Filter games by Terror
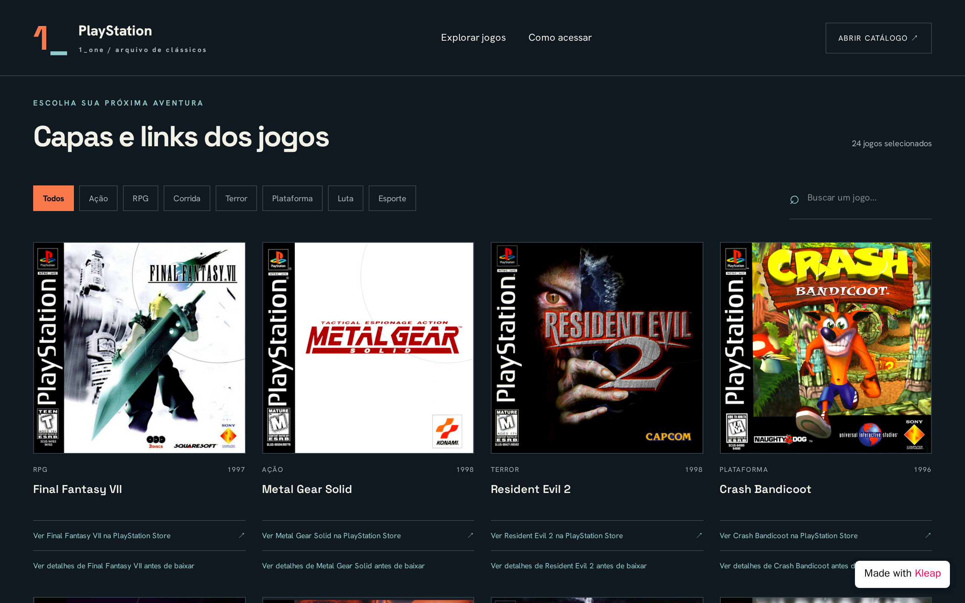965x603 pixels. tap(236, 198)
